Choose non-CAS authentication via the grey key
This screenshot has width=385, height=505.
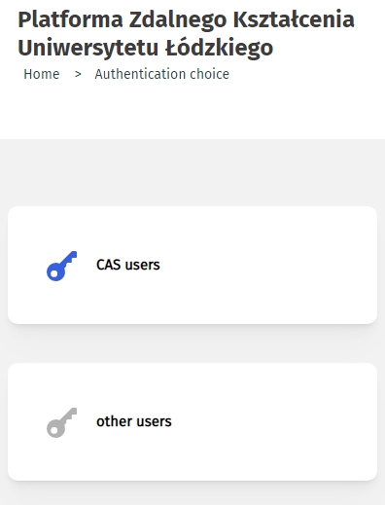[61, 422]
